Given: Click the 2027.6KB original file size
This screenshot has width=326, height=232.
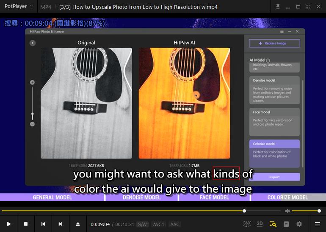Looking at the screenshot, I should pyautogui.click(x=96, y=166).
